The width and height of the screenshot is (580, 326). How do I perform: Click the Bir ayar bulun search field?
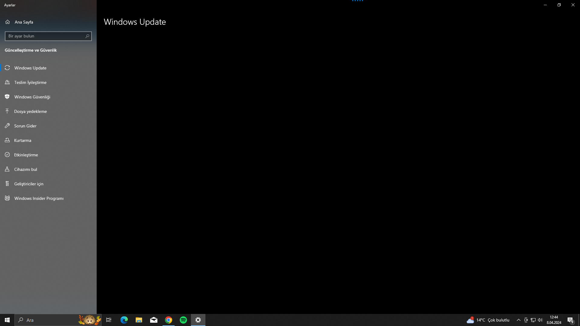[x=45, y=36]
